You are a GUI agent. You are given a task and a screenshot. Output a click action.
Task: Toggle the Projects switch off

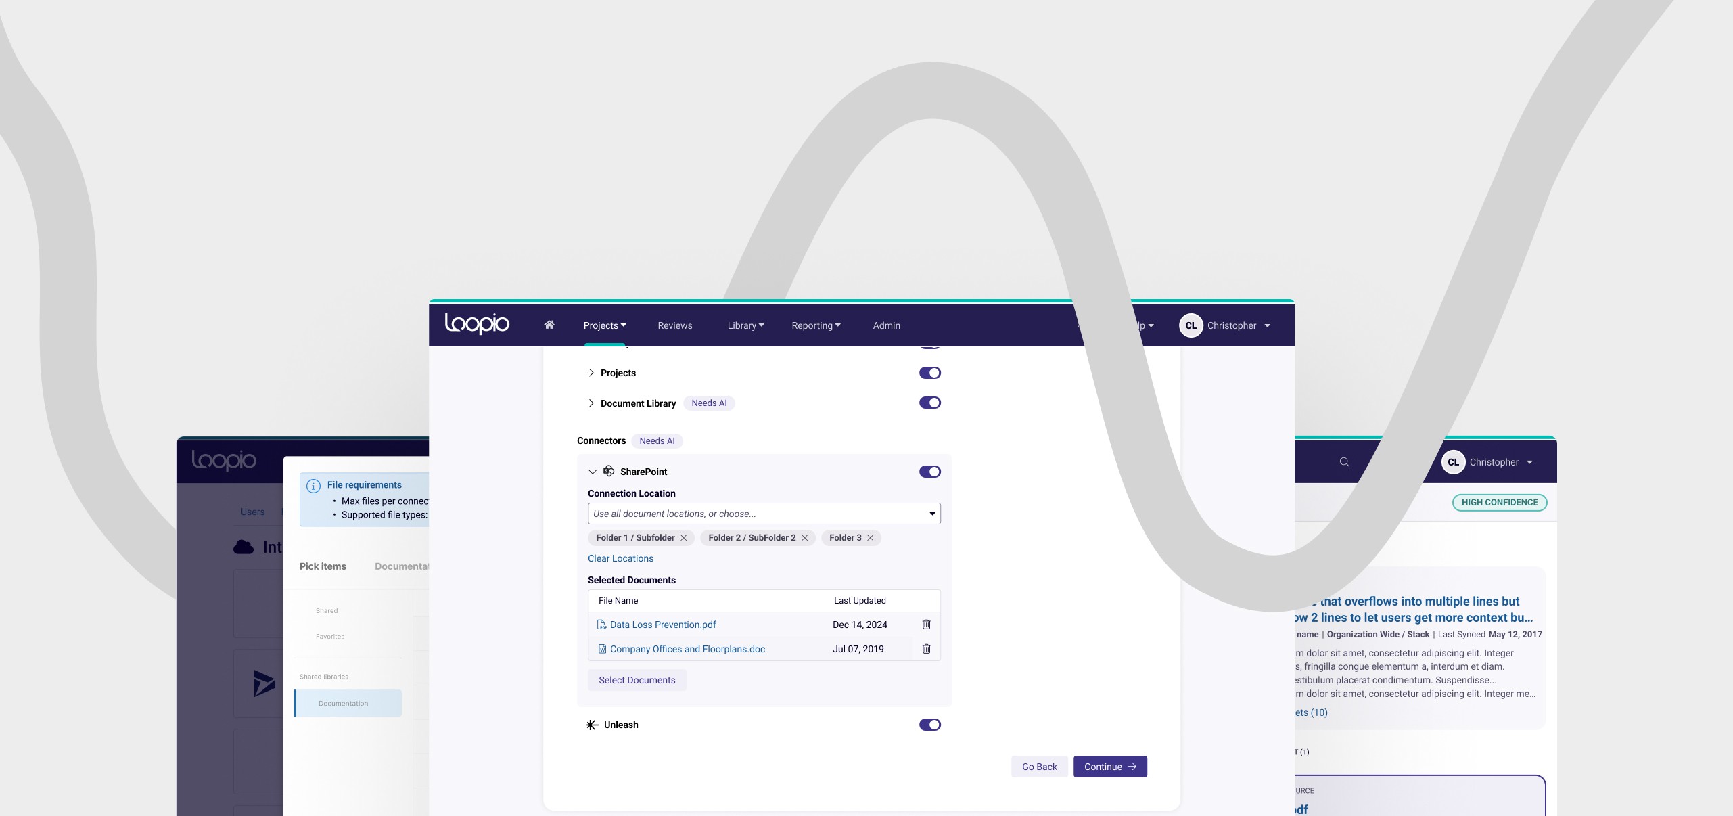tap(929, 373)
